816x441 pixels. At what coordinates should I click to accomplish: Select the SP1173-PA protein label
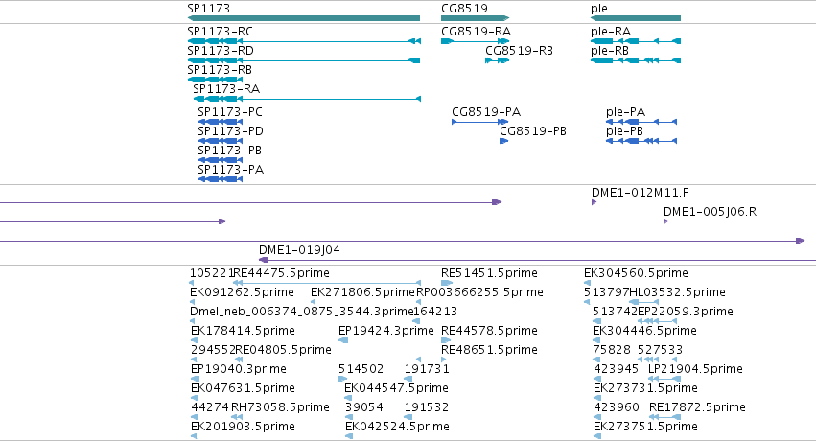230,170
